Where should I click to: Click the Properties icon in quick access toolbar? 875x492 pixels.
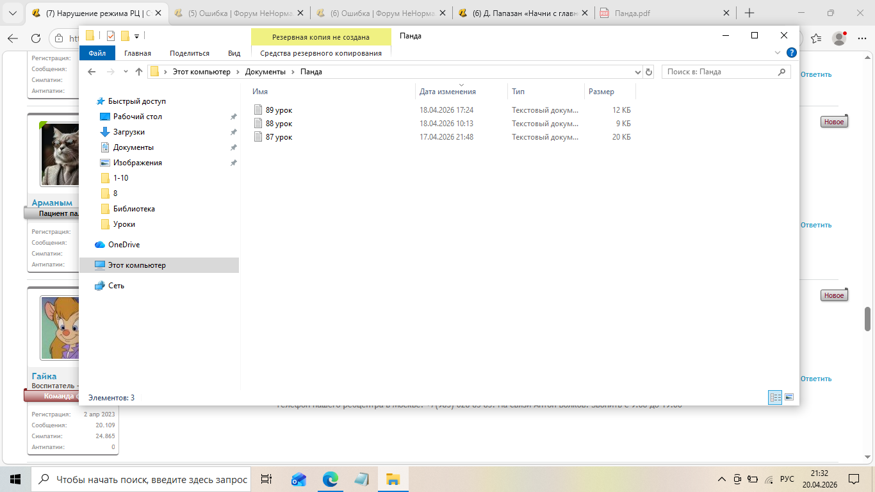point(111,36)
